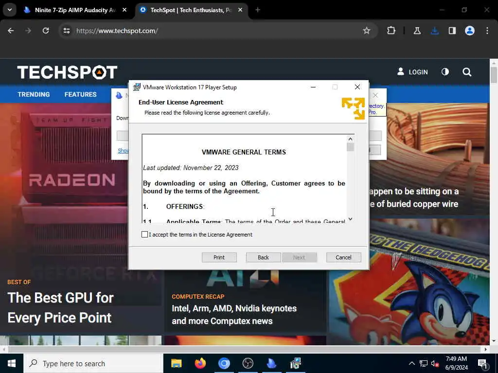
Task: Check 'I accept the terms' checkbox
Action: click(x=144, y=235)
